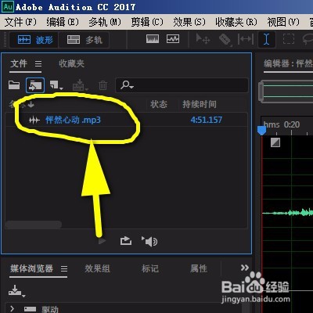Click the trash delete file icon
Screen dimensions: 313x313
click(x=103, y=85)
